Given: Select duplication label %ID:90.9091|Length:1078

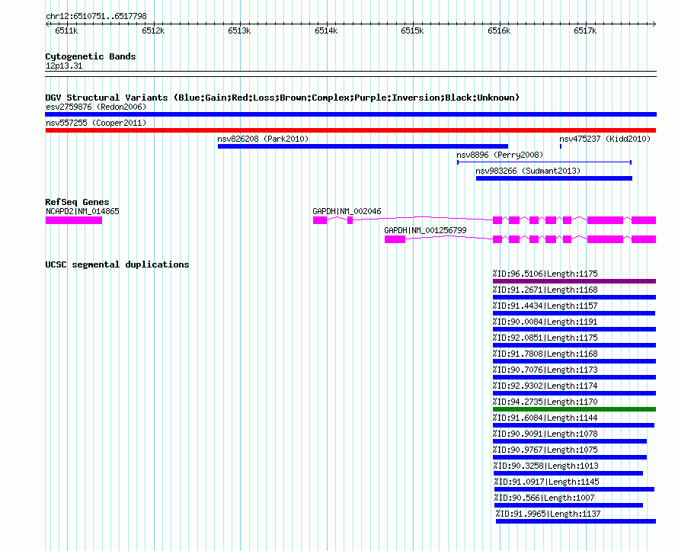Looking at the screenshot, I should pyautogui.click(x=545, y=434).
